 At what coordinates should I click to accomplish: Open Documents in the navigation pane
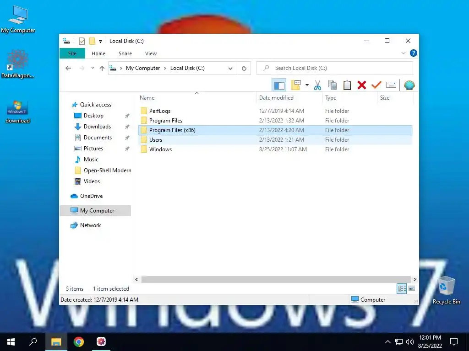pyautogui.click(x=98, y=138)
